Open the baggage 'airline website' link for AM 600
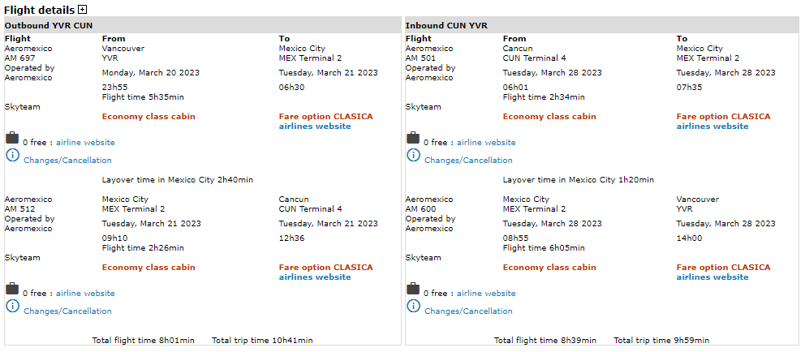 [486, 294]
